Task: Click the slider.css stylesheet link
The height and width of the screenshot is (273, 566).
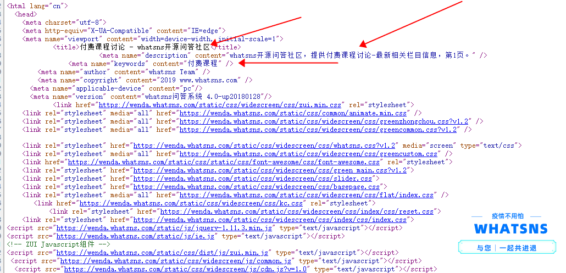Action: pos(253,179)
